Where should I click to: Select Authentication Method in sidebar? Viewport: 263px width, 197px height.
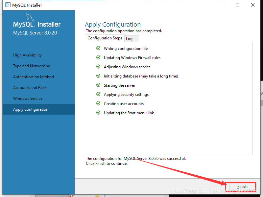tap(34, 77)
